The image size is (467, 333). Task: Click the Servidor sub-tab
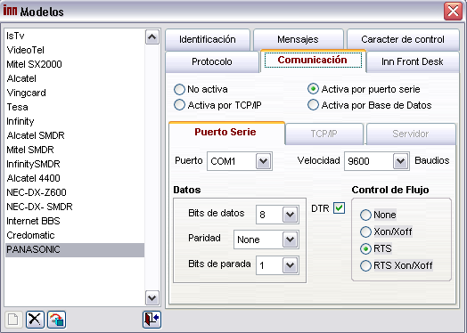pos(411,134)
